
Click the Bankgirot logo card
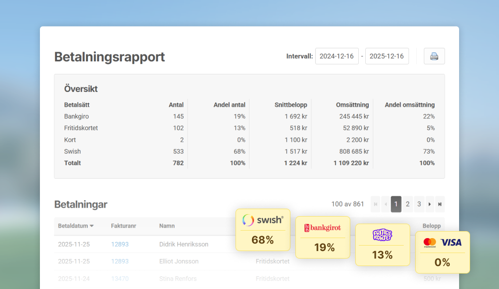(x=322, y=237)
